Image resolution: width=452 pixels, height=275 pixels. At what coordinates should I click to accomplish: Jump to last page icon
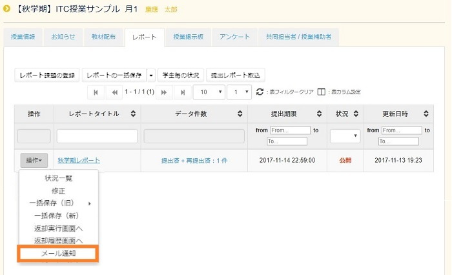click(182, 92)
